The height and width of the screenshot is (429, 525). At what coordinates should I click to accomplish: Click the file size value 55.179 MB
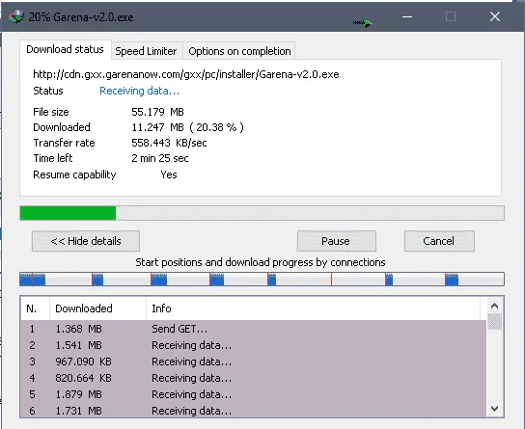point(157,112)
